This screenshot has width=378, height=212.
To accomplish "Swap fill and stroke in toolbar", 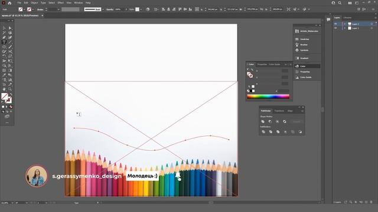I will coord(11,94).
